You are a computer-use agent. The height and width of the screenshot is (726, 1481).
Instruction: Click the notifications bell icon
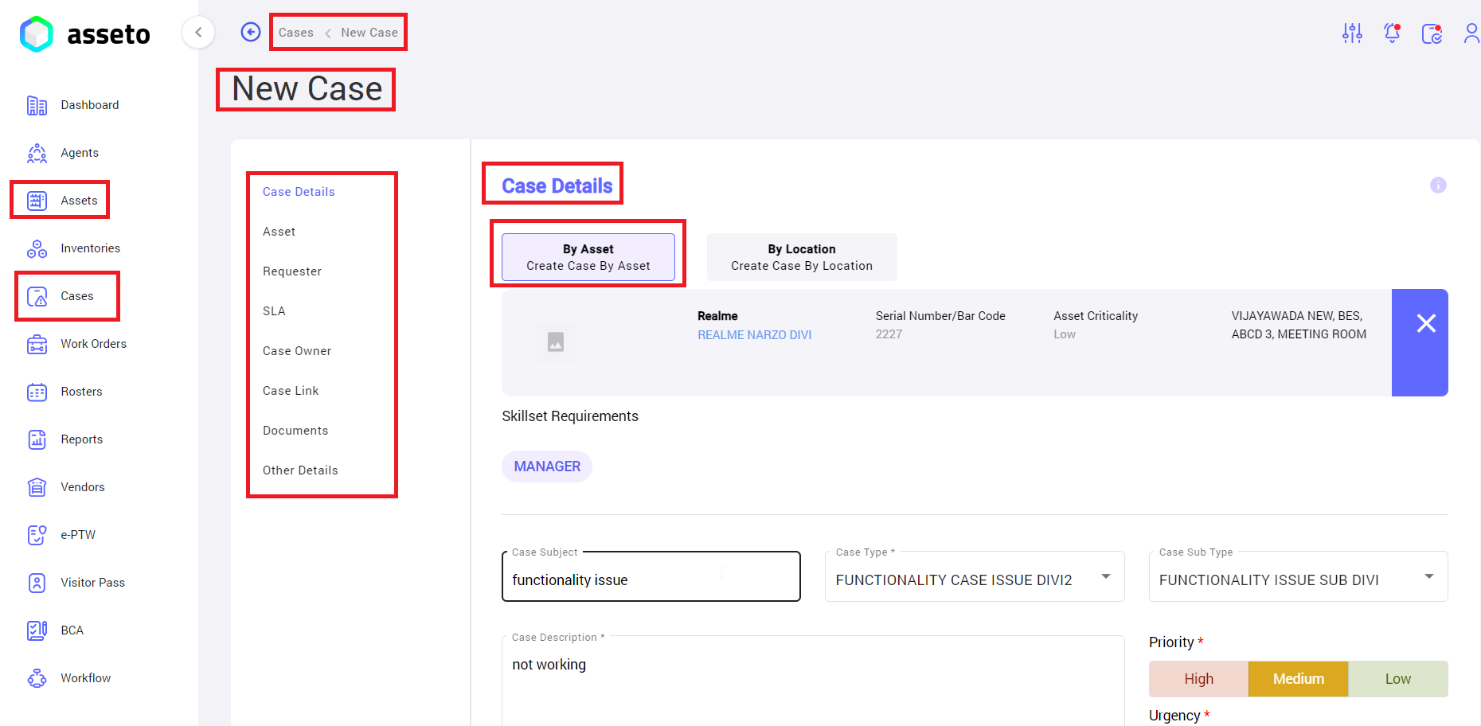[1392, 33]
